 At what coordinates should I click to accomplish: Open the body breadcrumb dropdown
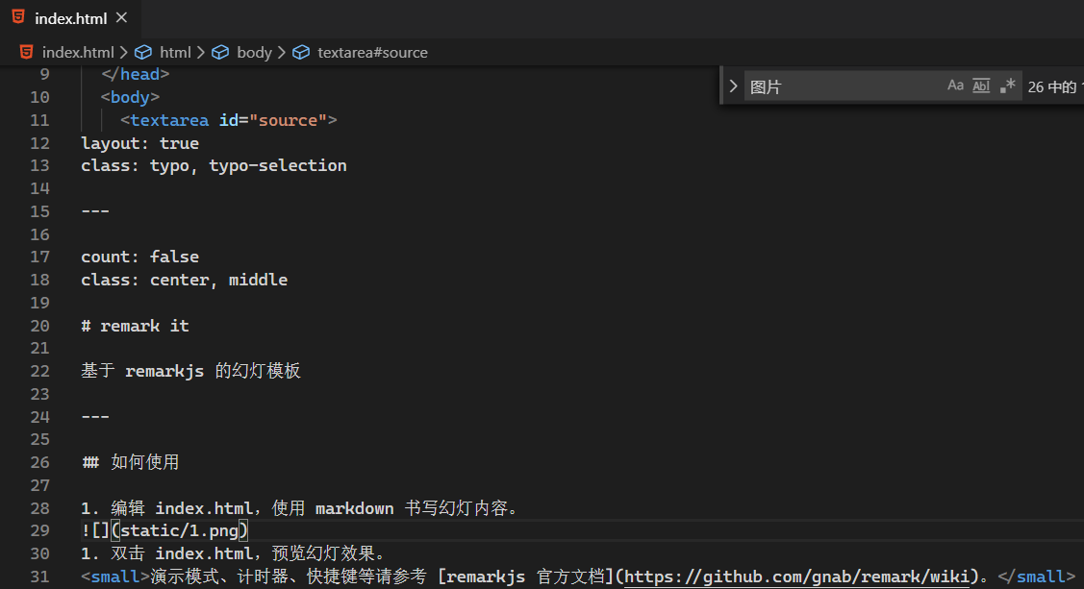pyautogui.click(x=254, y=52)
